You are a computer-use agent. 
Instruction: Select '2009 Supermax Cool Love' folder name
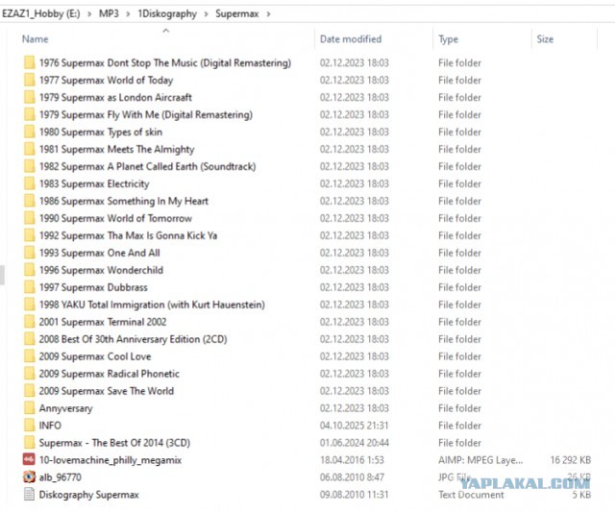95,356
